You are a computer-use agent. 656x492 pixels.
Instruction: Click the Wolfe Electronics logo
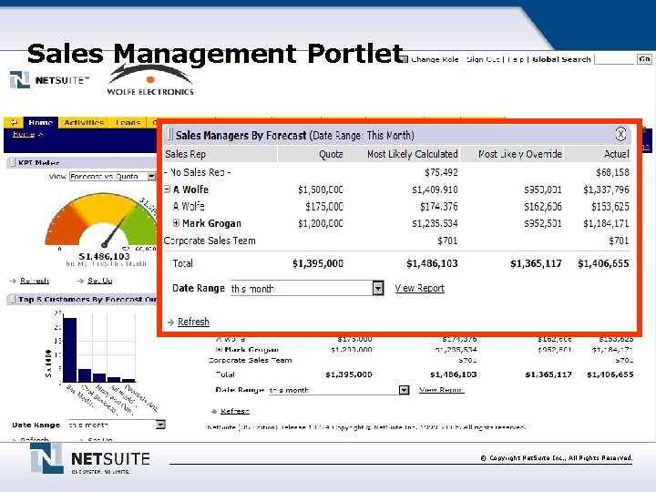(x=150, y=80)
